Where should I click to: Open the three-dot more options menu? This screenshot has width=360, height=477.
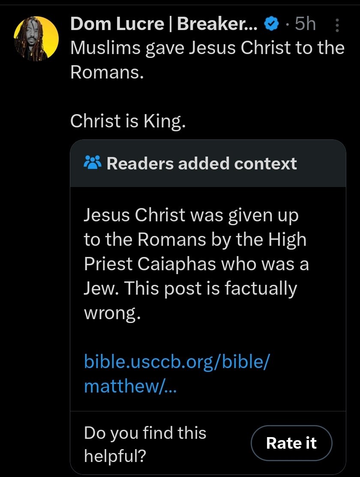[336, 25]
